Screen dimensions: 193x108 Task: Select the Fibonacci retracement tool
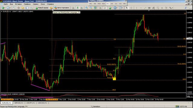click(158, 8)
